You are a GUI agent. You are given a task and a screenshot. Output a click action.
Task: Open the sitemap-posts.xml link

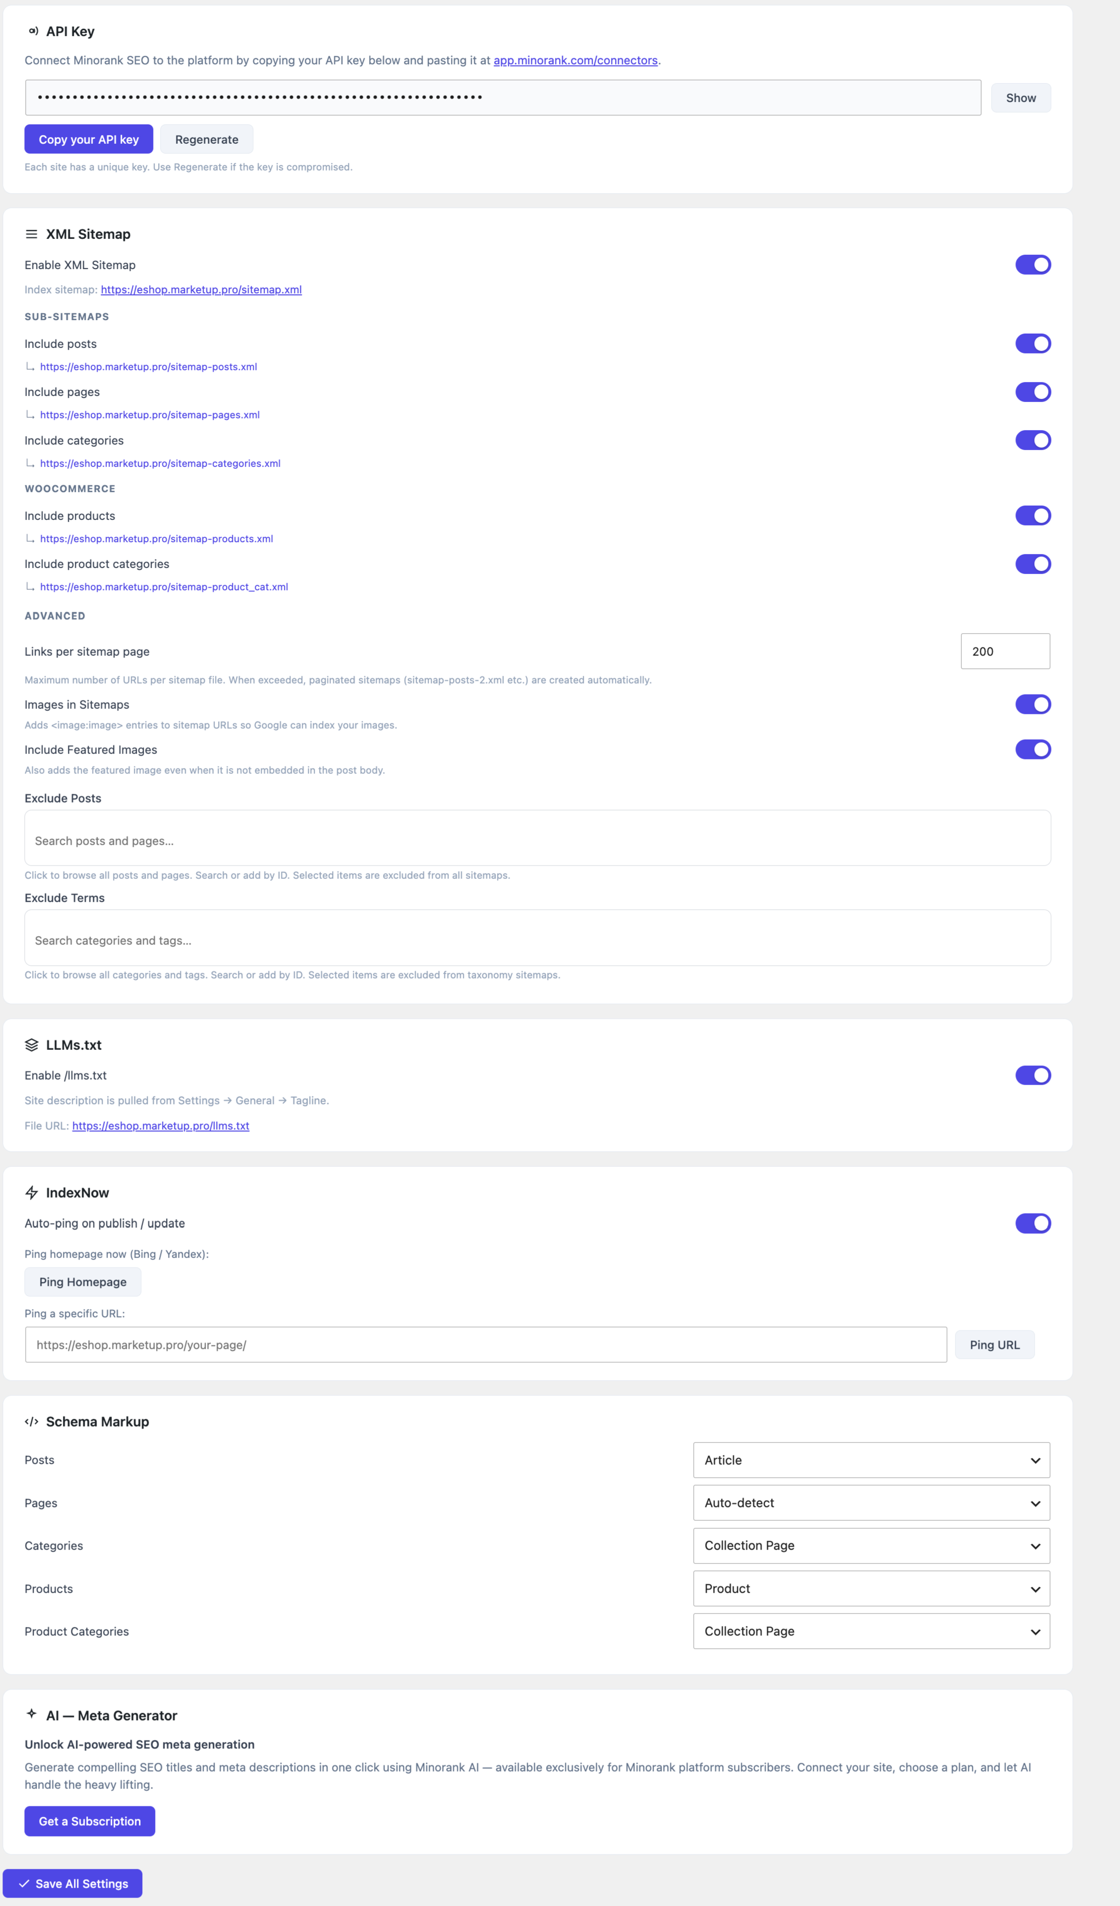[x=148, y=367]
